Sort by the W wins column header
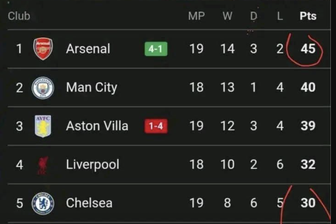The width and height of the screenshot is (336, 224). (227, 16)
